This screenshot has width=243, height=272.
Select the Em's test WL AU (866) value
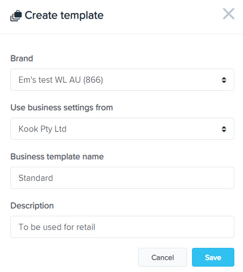[x=61, y=80]
